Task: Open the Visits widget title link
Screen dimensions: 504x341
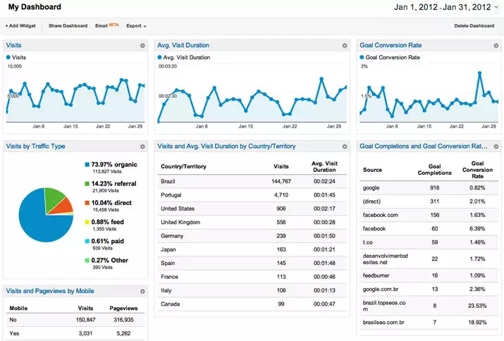Action: click(x=13, y=46)
